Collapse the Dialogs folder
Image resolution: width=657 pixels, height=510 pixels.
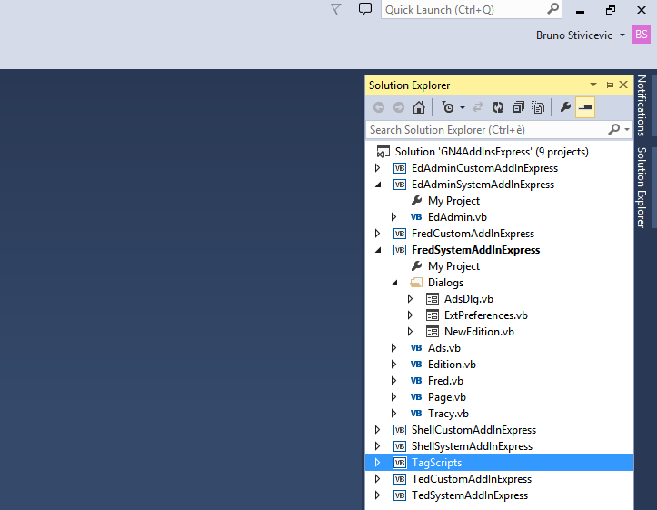394,283
